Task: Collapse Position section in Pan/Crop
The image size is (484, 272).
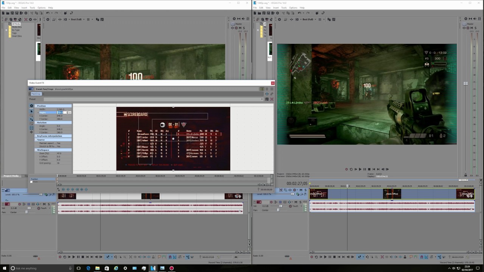Action: [36, 106]
